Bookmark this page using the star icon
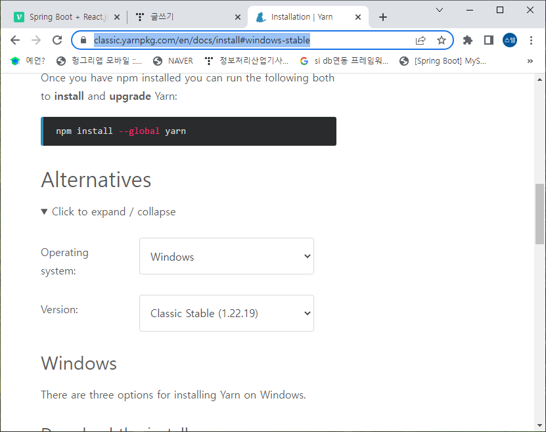This screenshot has width=546, height=432. pos(442,40)
